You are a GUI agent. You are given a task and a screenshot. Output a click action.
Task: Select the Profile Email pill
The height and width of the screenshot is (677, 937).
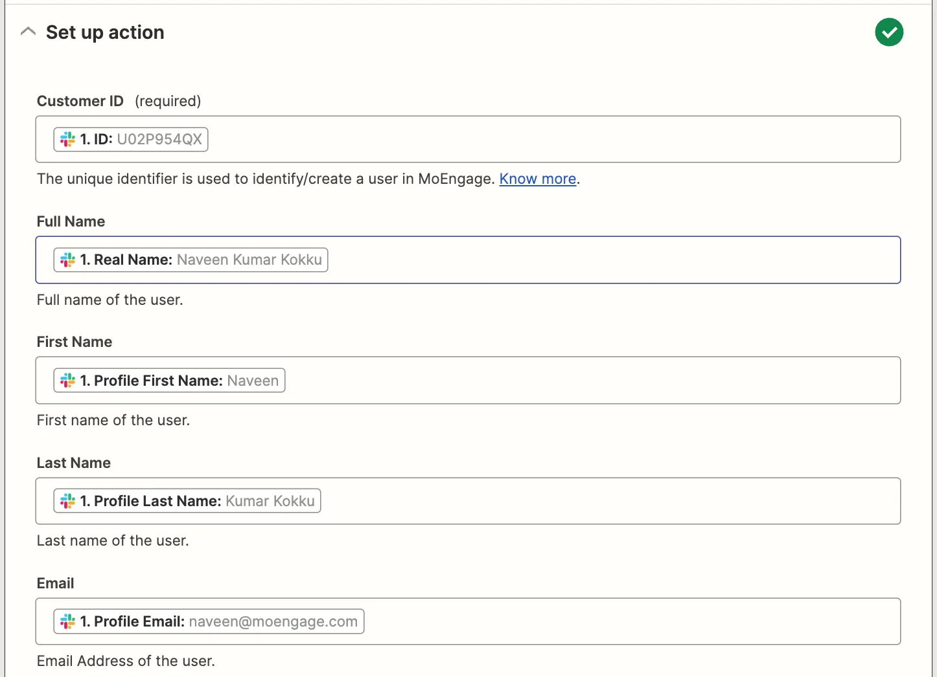point(209,621)
